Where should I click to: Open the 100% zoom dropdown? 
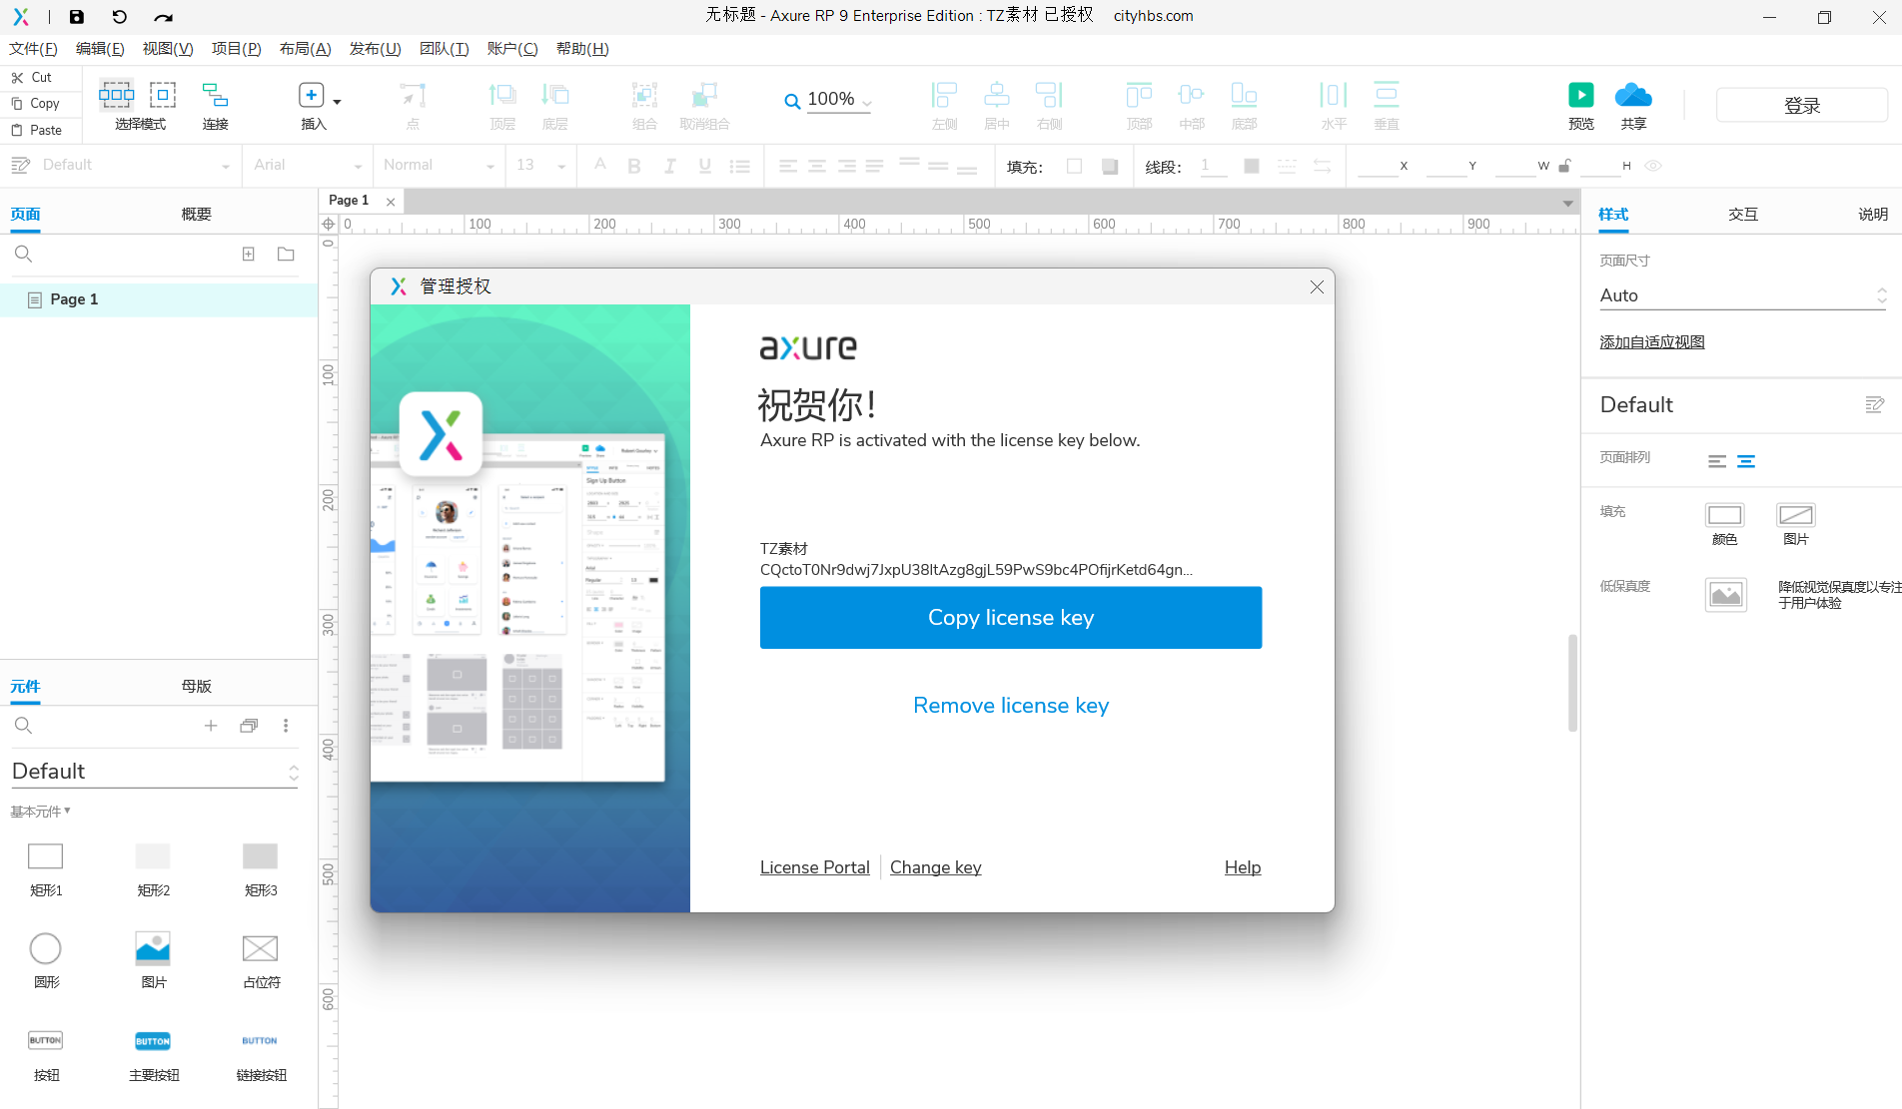coord(866,102)
